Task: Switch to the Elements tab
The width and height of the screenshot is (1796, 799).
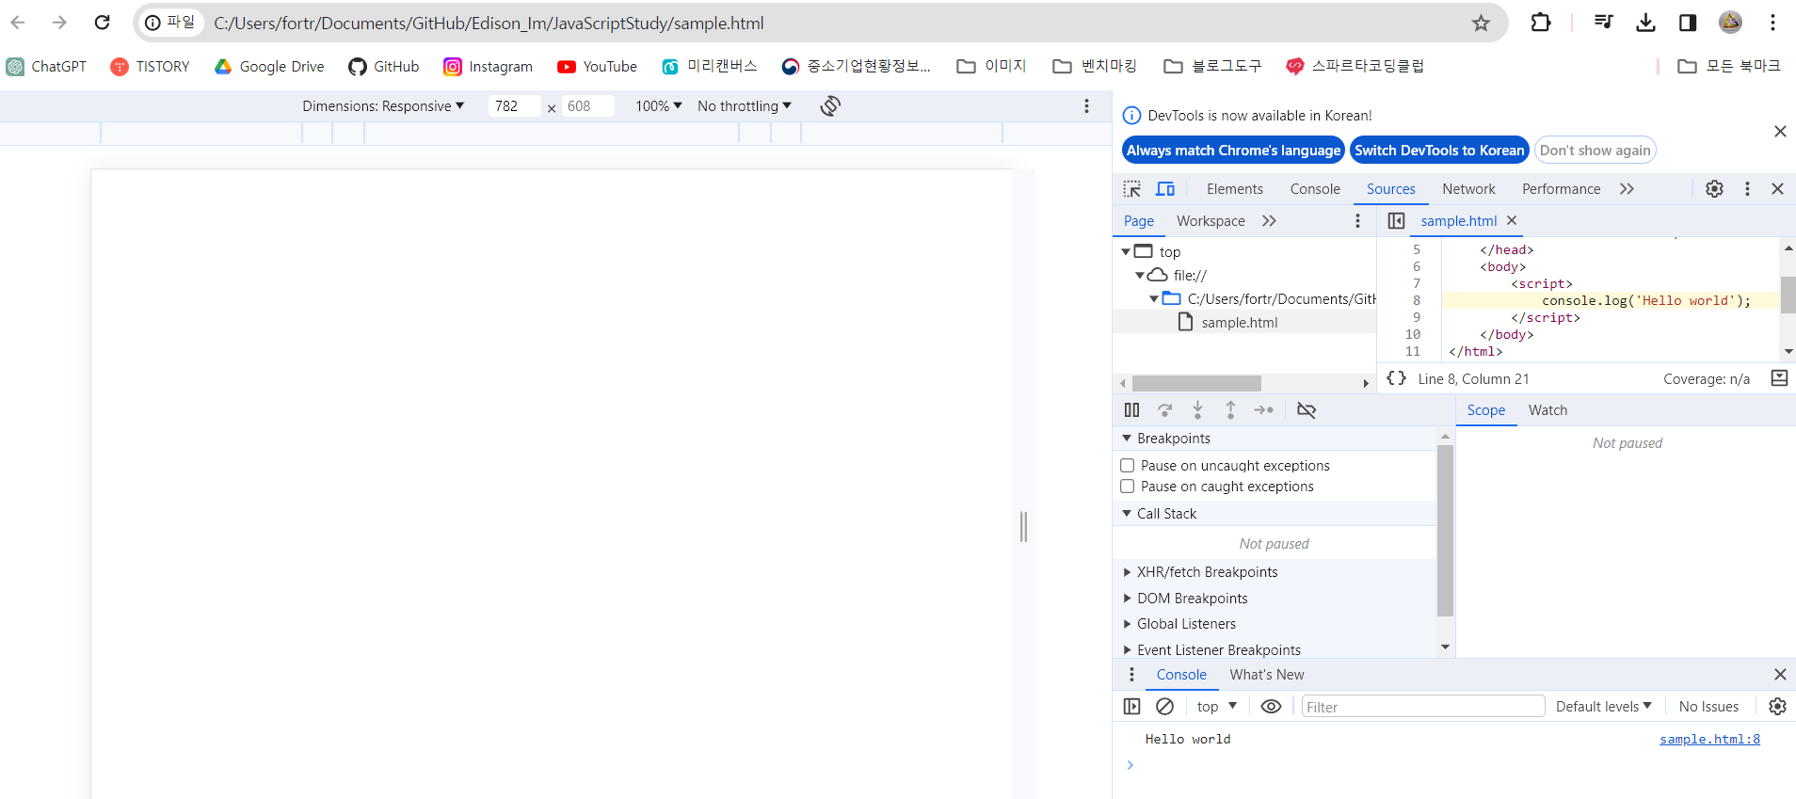Action: (x=1234, y=189)
